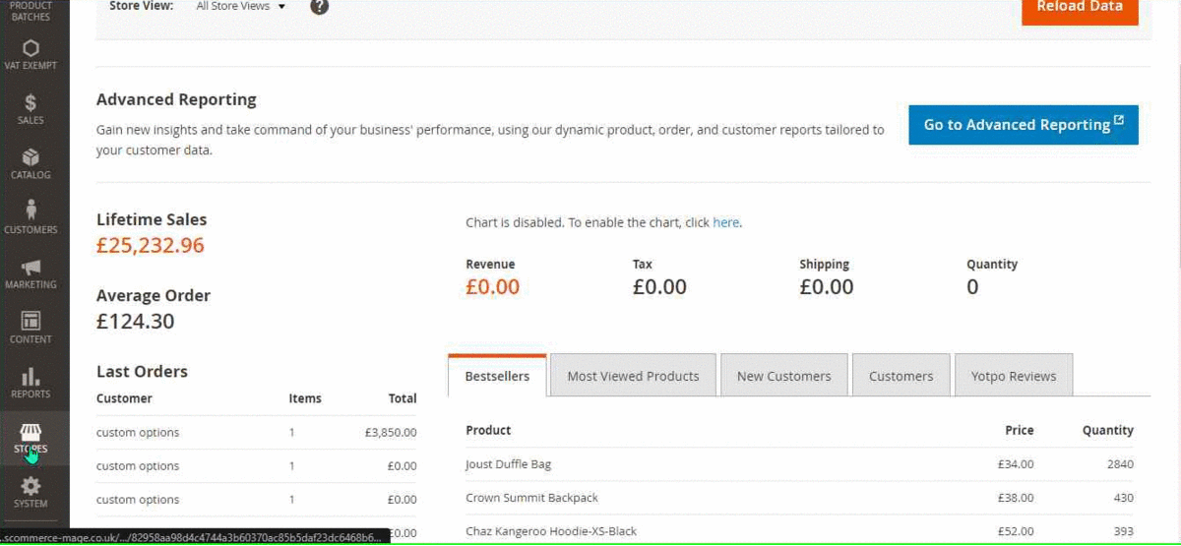Select the Yotpo Reviews tab

pyautogui.click(x=1013, y=376)
